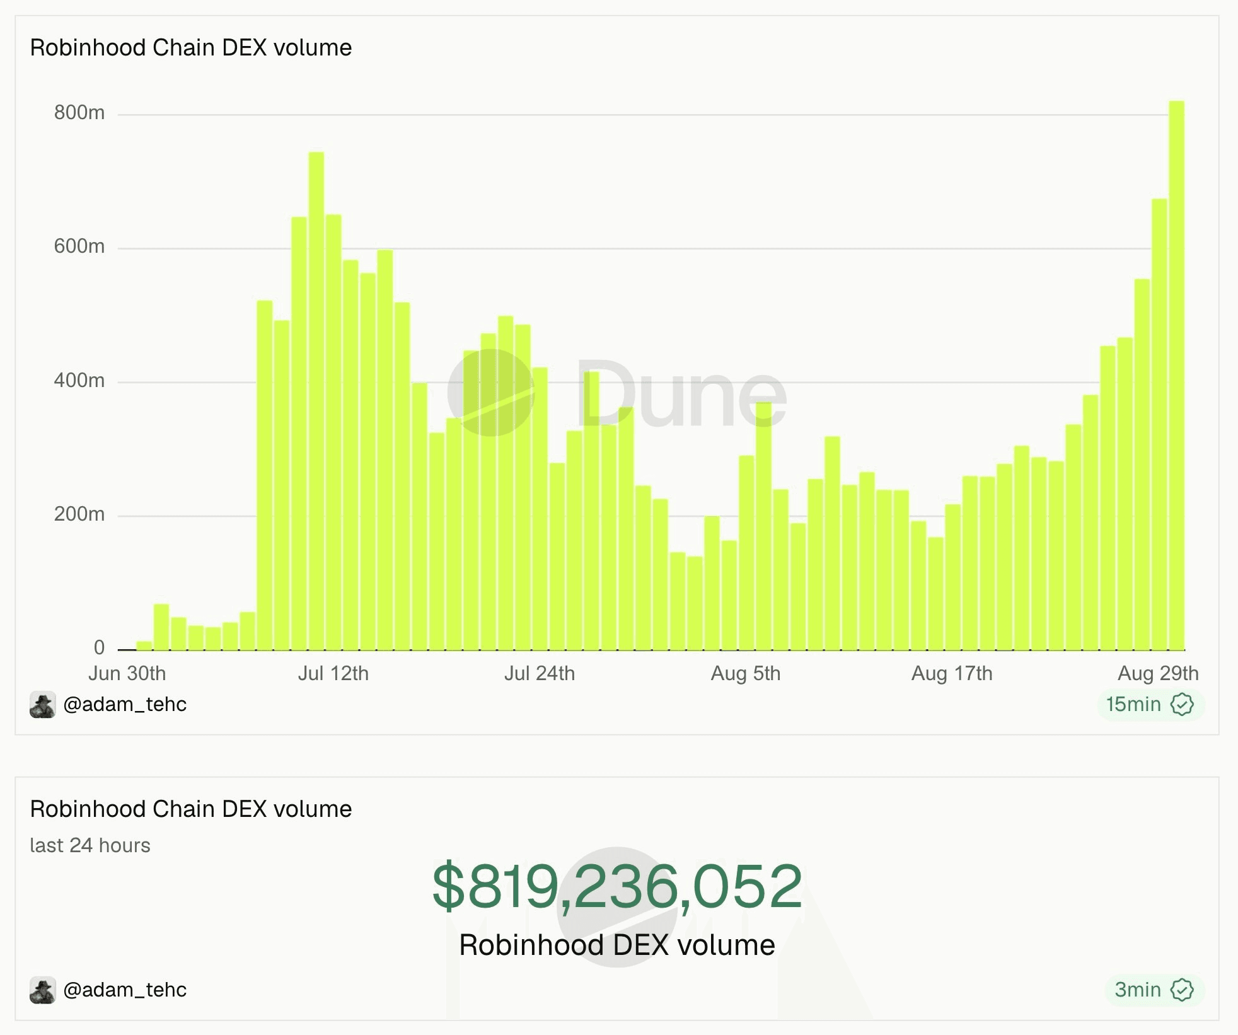This screenshot has width=1238, height=1035.
Task: Select the July peak bar near 740m
Action: pos(316,401)
